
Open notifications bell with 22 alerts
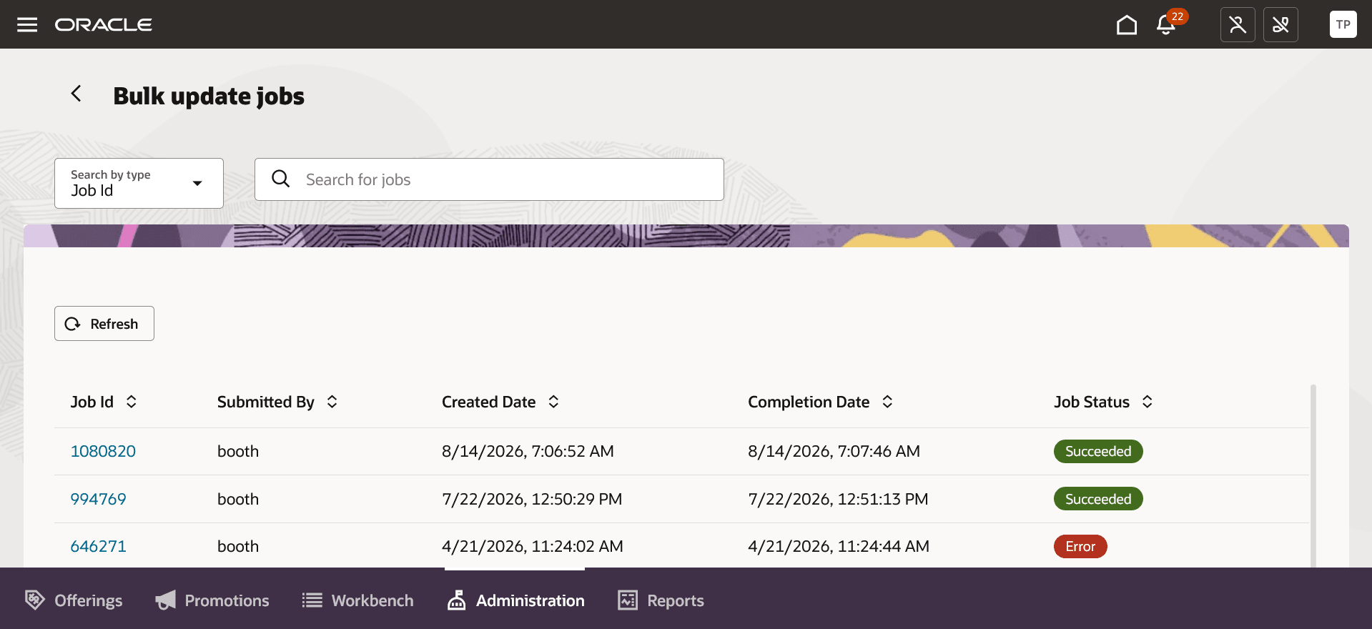(x=1166, y=25)
